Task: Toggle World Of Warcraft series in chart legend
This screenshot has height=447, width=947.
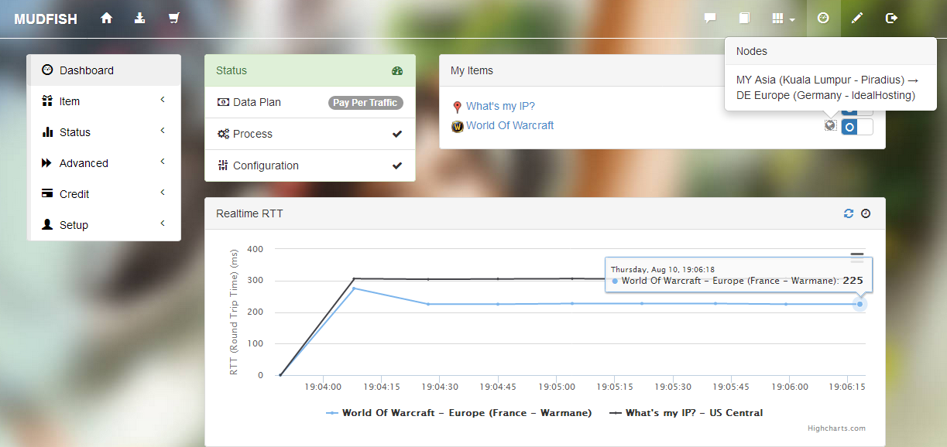Action: pos(458,413)
